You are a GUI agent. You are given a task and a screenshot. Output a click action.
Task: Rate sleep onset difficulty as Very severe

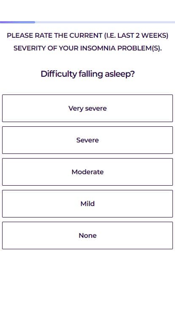pos(87,108)
